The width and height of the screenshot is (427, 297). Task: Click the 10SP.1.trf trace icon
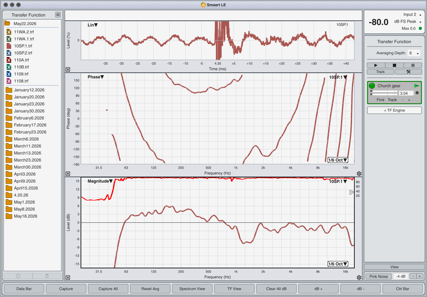tap(9, 46)
